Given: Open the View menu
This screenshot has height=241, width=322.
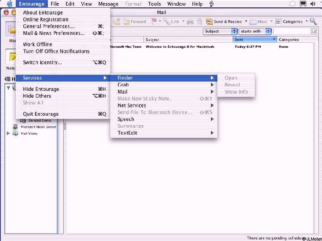Looking at the screenshot, I should 86,4.
